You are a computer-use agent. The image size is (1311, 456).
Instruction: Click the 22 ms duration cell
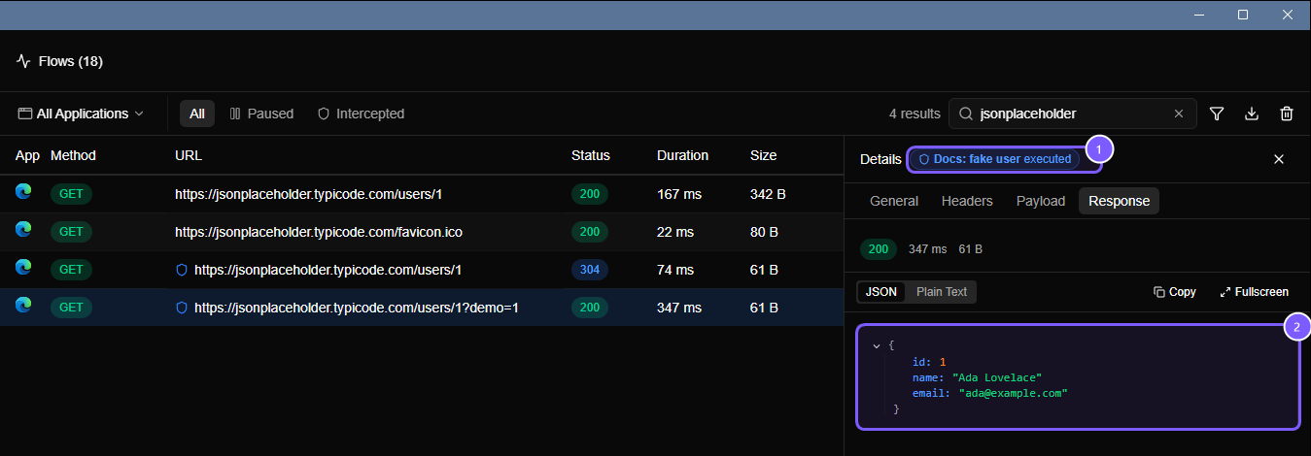click(675, 232)
